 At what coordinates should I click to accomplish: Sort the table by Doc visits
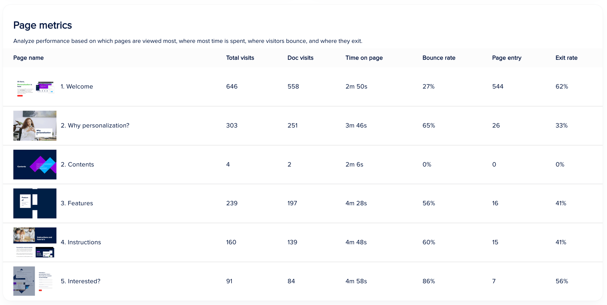pos(300,58)
